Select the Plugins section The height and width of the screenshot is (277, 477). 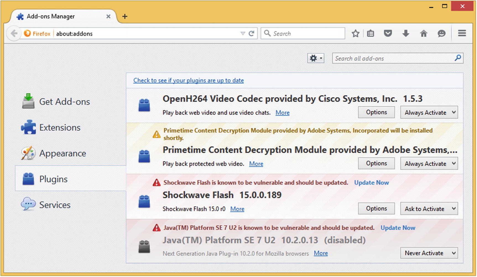coord(71,179)
